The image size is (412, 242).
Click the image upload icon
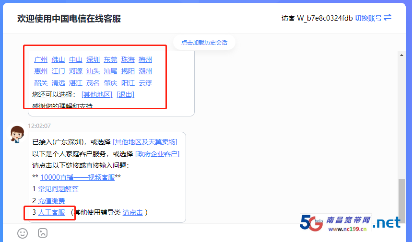click(x=43, y=233)
